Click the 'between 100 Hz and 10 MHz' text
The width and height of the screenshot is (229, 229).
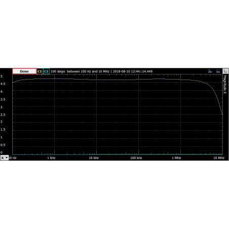coord(88,71)
